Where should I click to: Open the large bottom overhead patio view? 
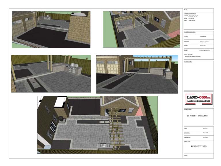(x=98, y=124)
